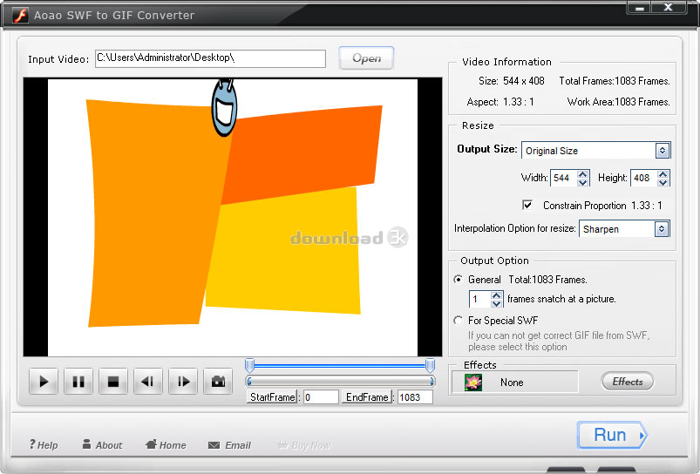Viewport: 700px width, 474px height.
Task: Increase the Height value
Action: (663, 173)
